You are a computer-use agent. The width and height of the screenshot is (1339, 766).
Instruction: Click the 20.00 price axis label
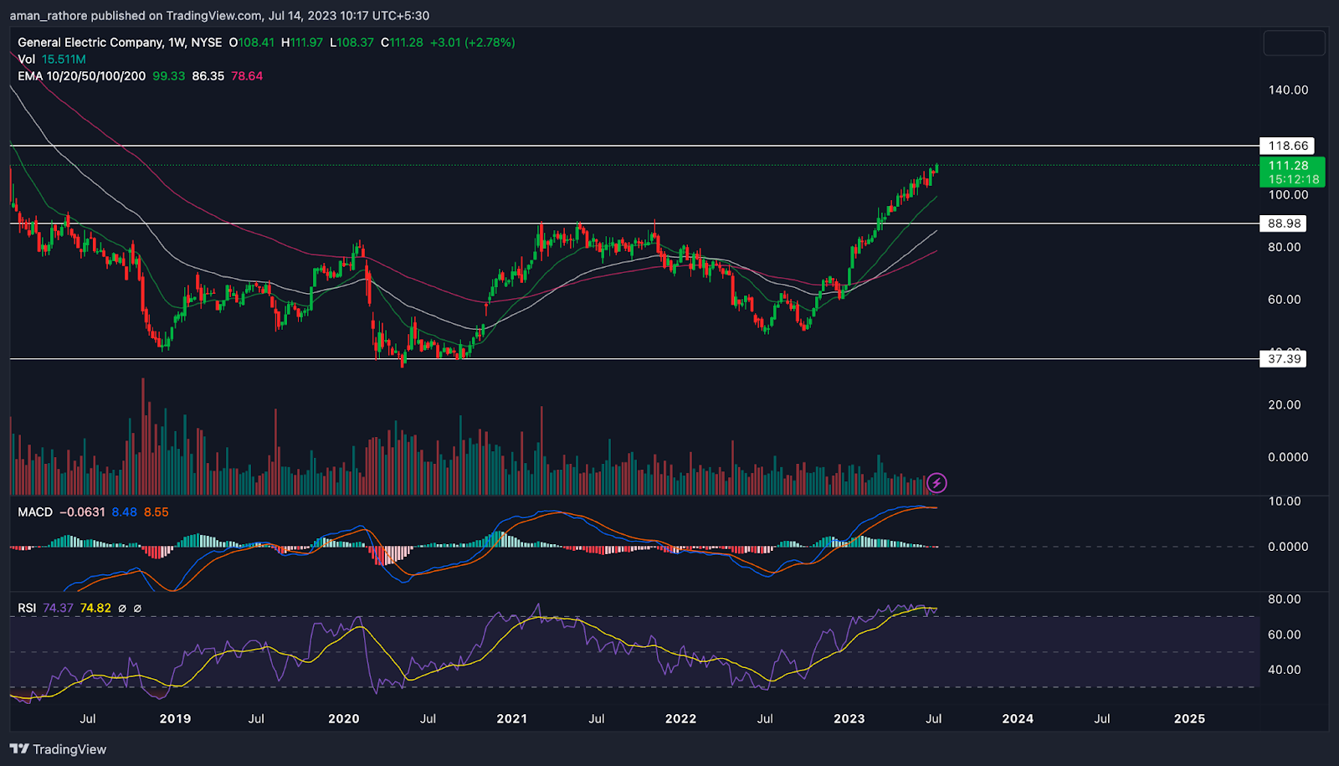(x=1285, y=404)
